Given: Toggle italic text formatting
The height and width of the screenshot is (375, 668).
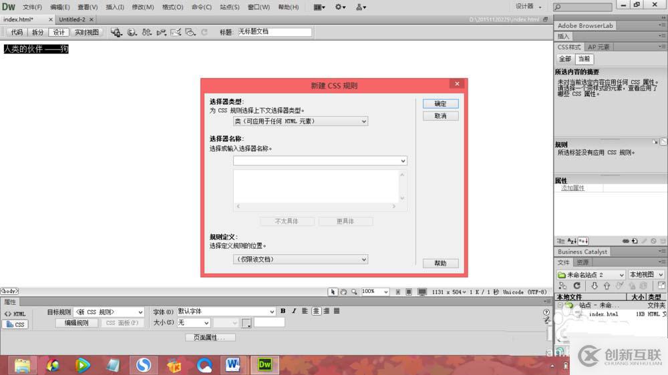Looking at the screenshot, I should click(294, 311).
